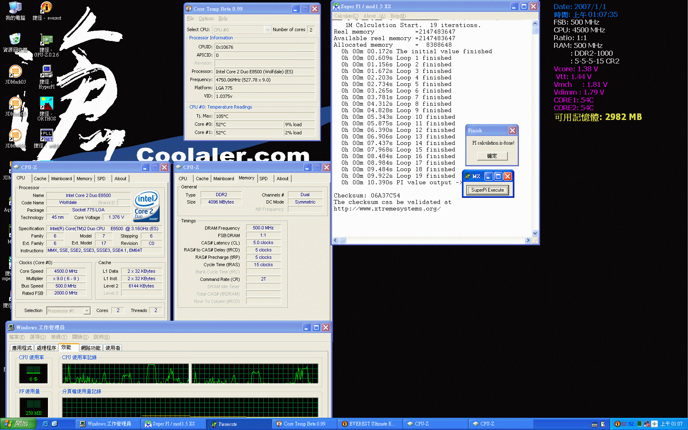Open Core Temp Options menu
Screen dimensions: 688x430
(206, 18)
